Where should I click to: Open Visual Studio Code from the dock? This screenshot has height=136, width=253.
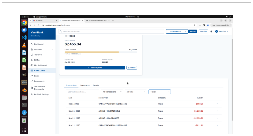coord(24,37)
